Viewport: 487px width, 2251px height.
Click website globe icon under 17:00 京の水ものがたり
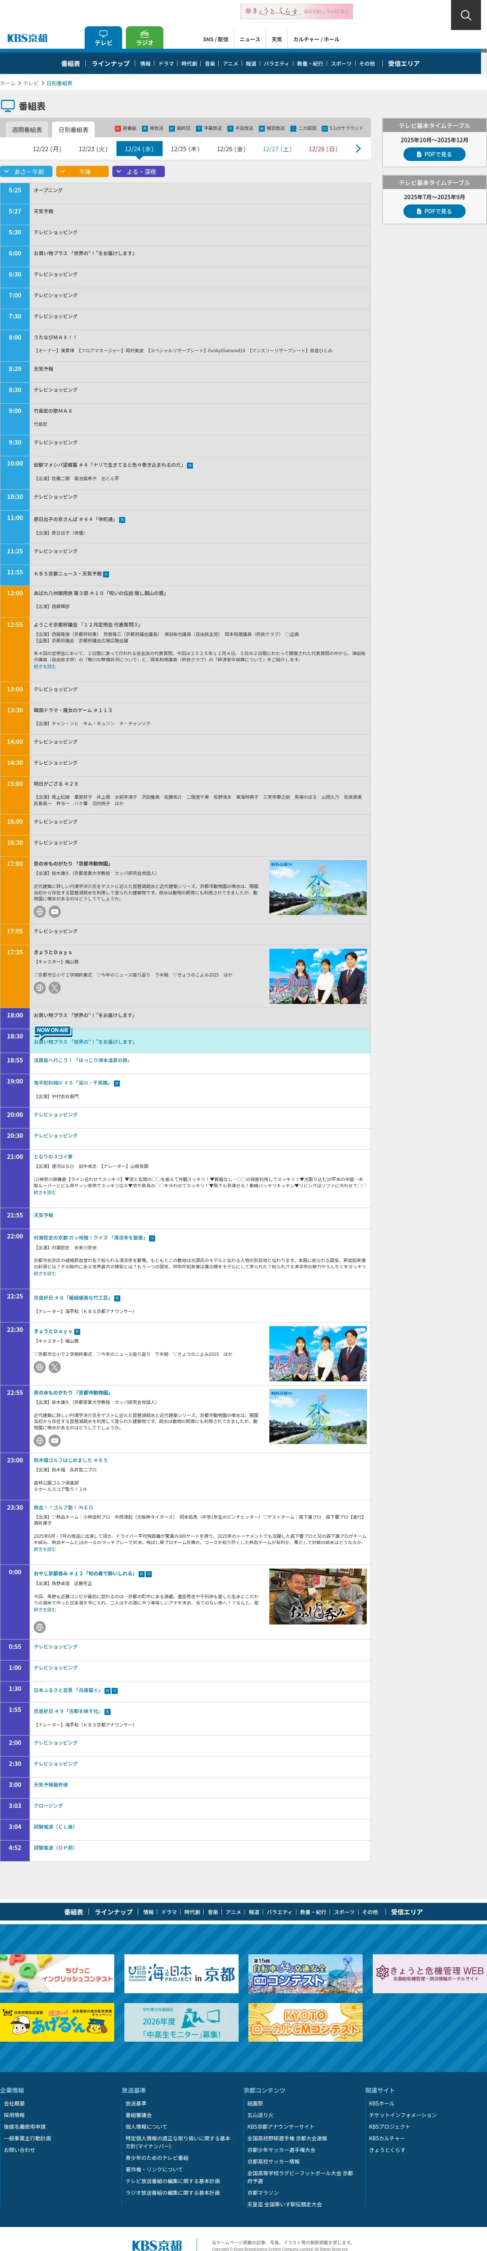(x=39, y=911)
